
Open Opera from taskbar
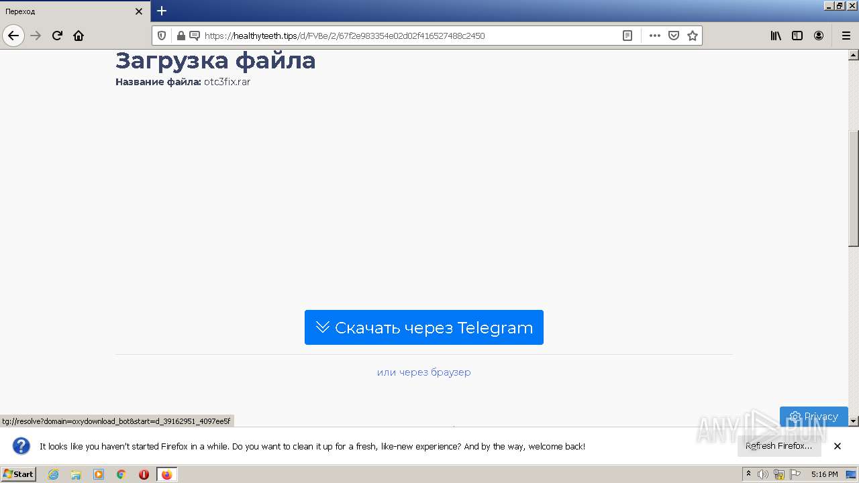[144, 474]
